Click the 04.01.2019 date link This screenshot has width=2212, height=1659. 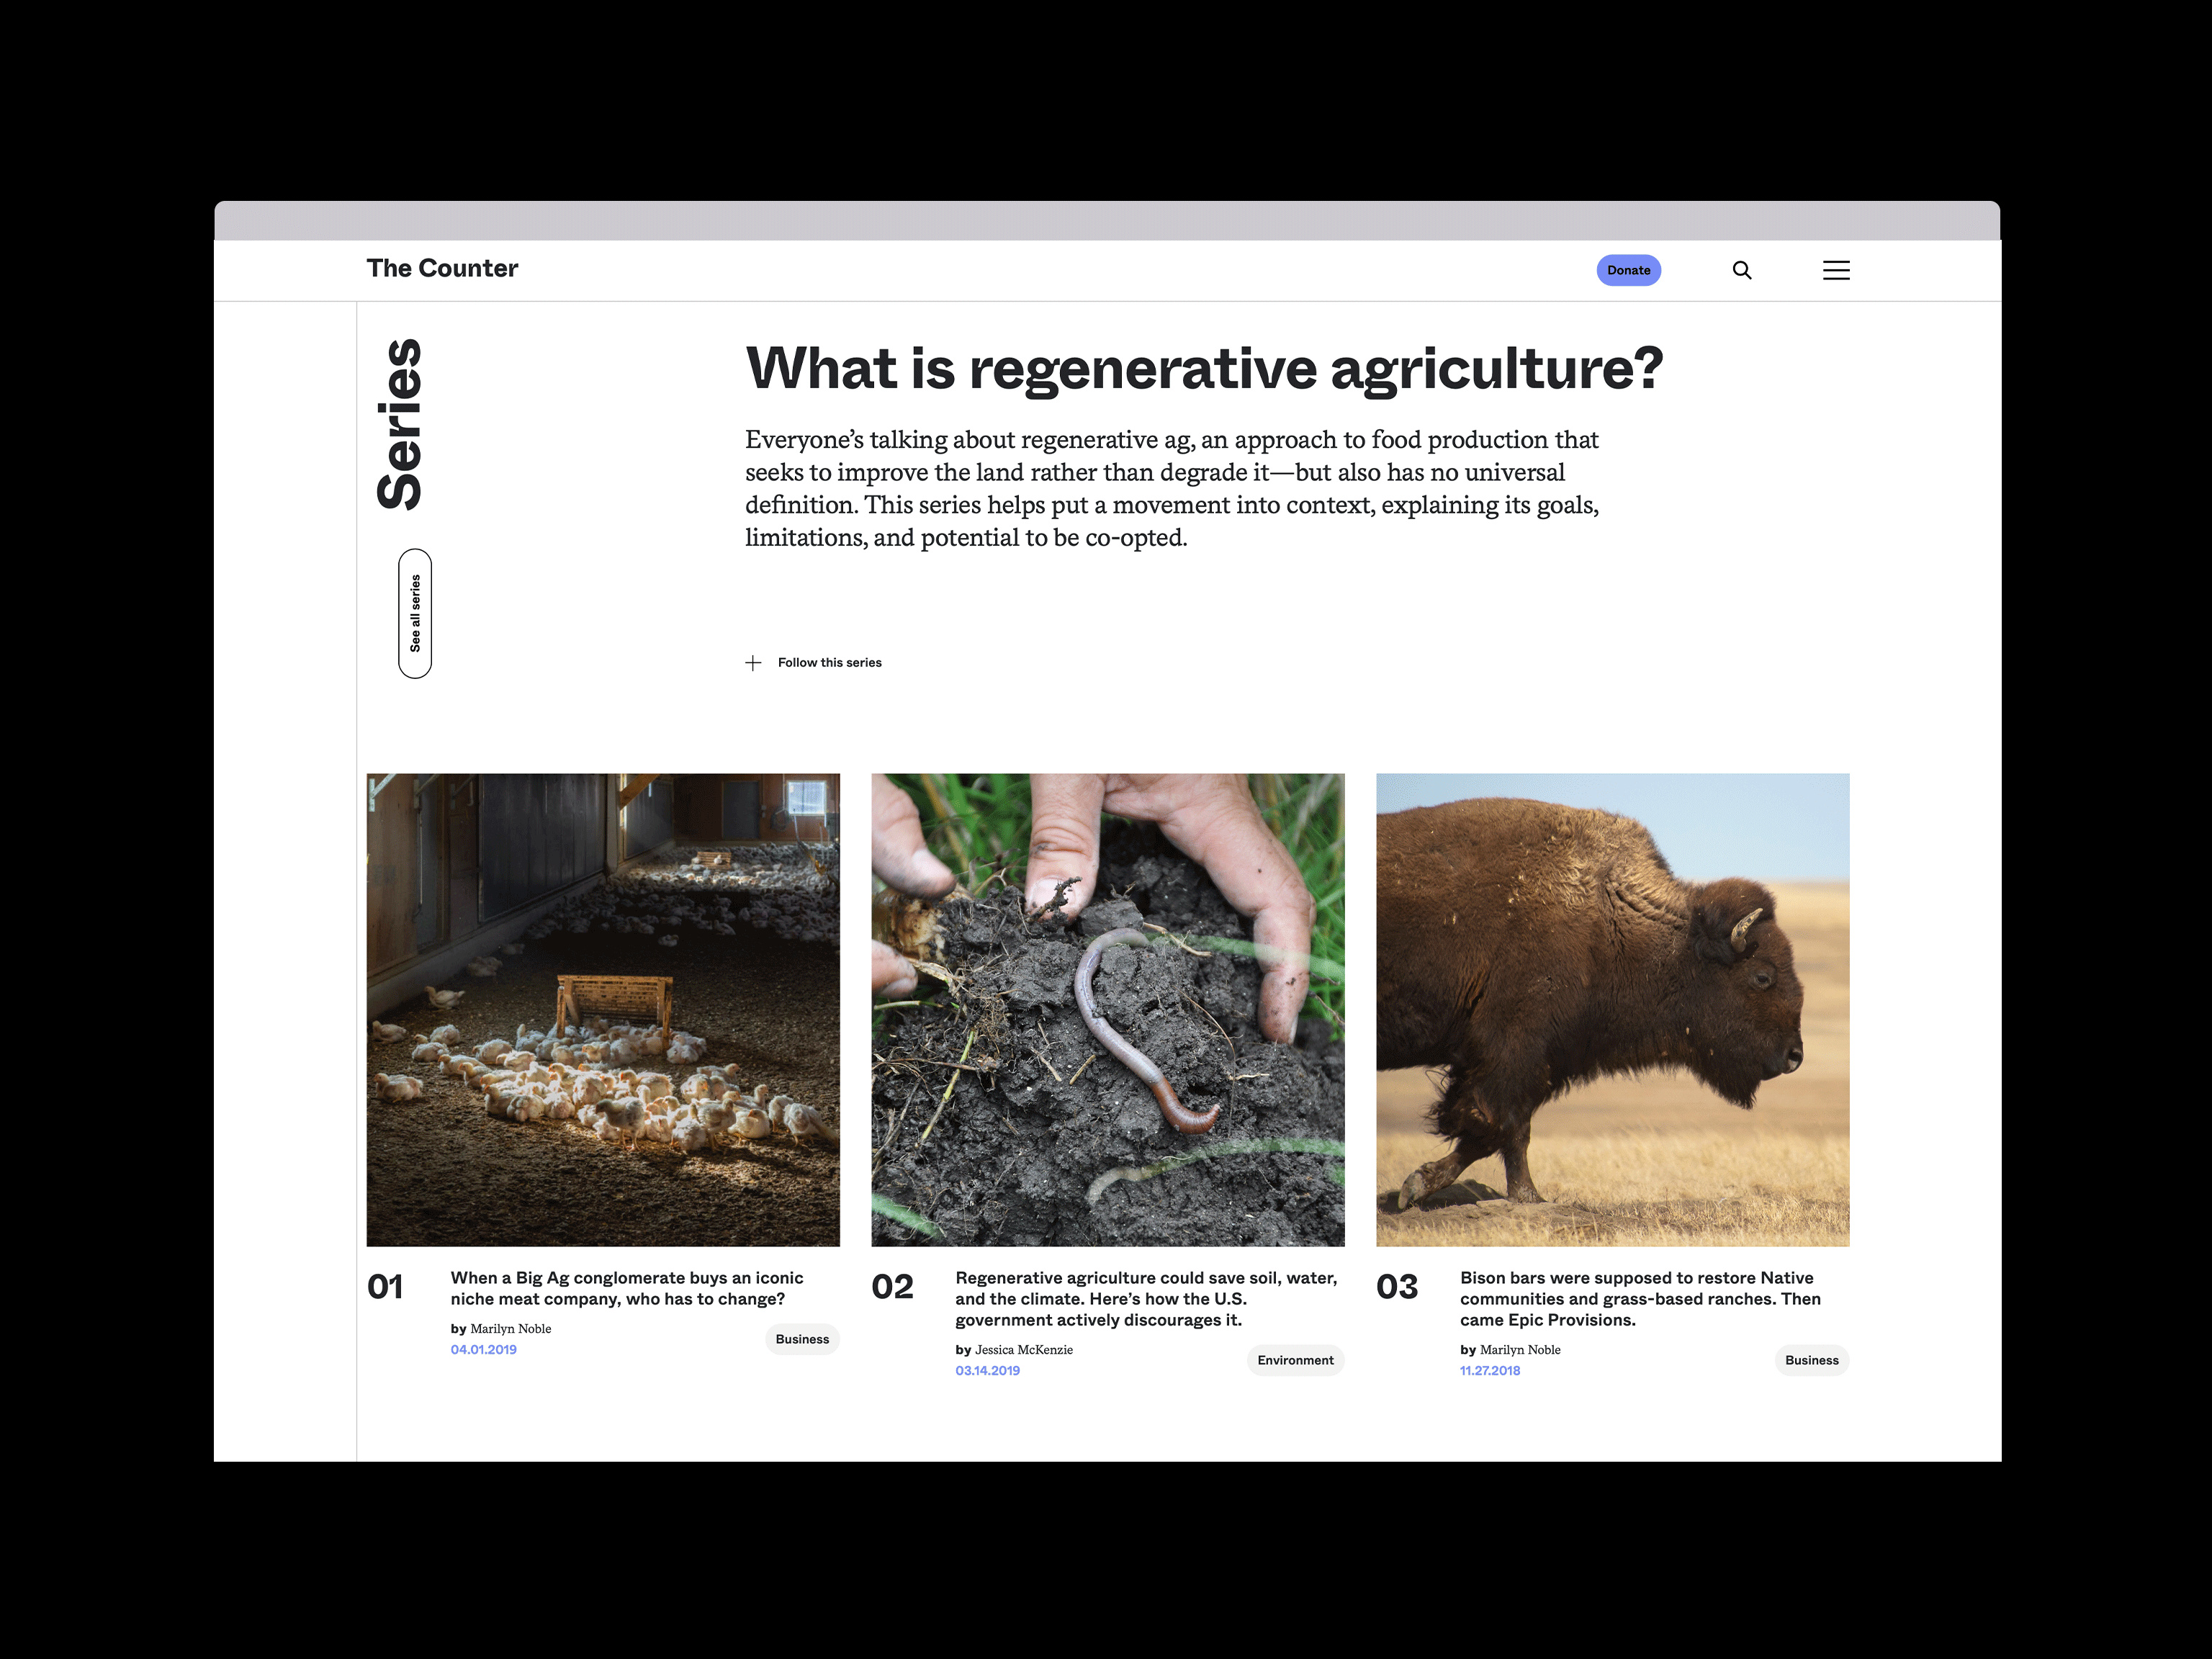pyautogui.click(x=483, y=1350)
